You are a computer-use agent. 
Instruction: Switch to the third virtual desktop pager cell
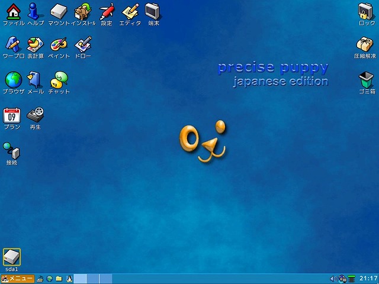105,279
